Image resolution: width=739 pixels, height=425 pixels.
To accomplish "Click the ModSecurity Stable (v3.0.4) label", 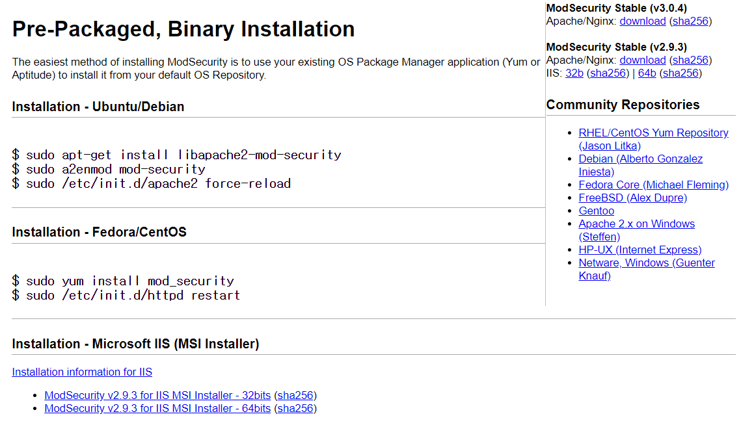I will 617,8.
